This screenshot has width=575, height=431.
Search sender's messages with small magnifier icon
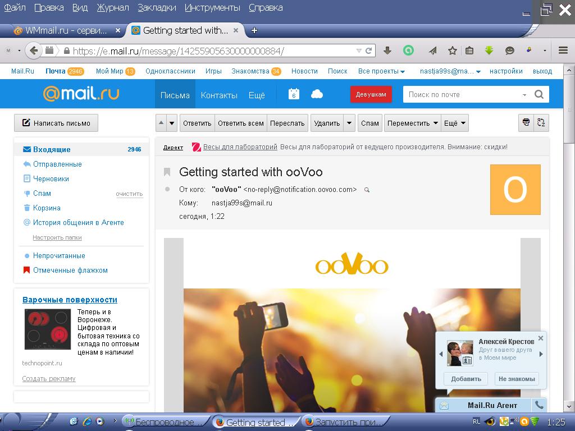tap(367, 190)
